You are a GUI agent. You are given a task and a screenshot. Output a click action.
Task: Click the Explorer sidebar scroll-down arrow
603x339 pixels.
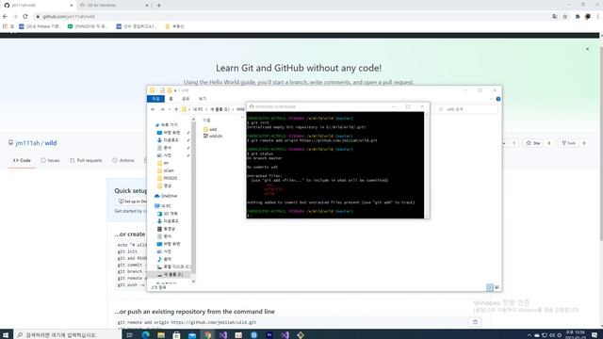pyautogui.click(x=193, y=282)
